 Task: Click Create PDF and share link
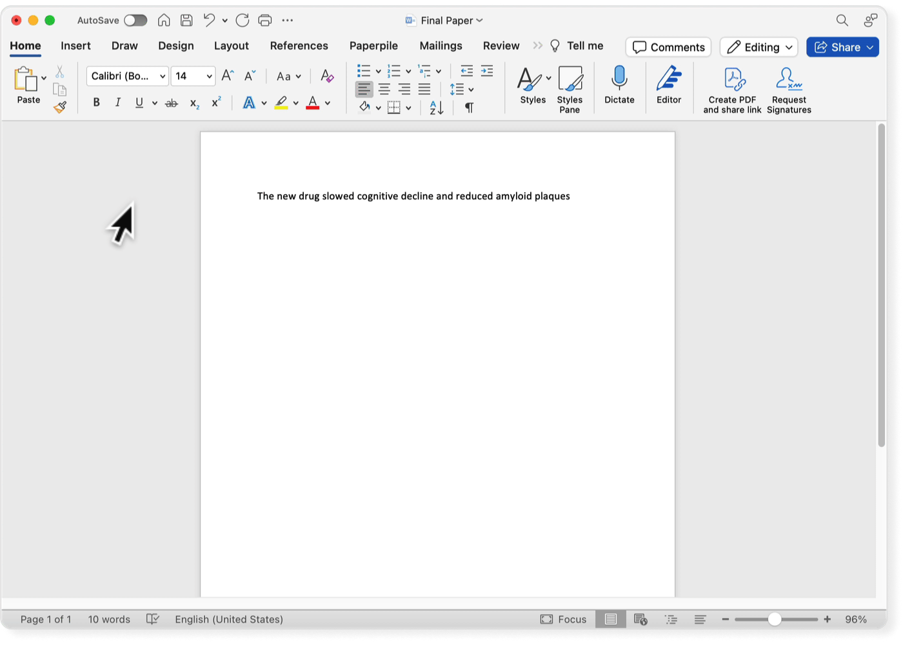pyautogui.click(x=731, y=87)
